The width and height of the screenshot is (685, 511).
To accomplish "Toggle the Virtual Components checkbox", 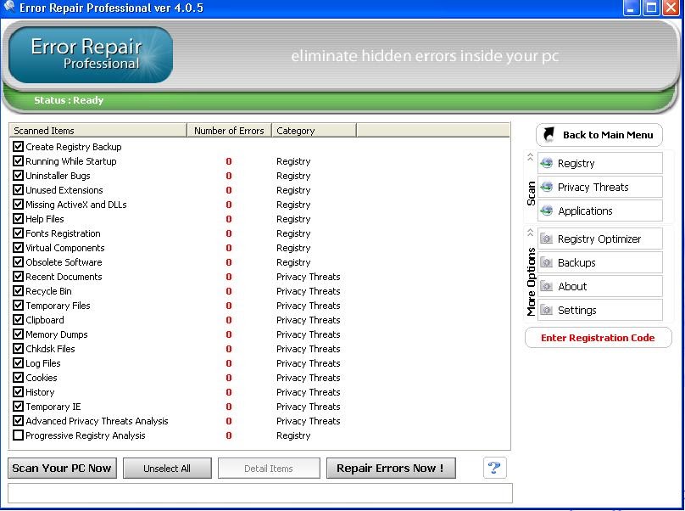I will coord(18,248).
